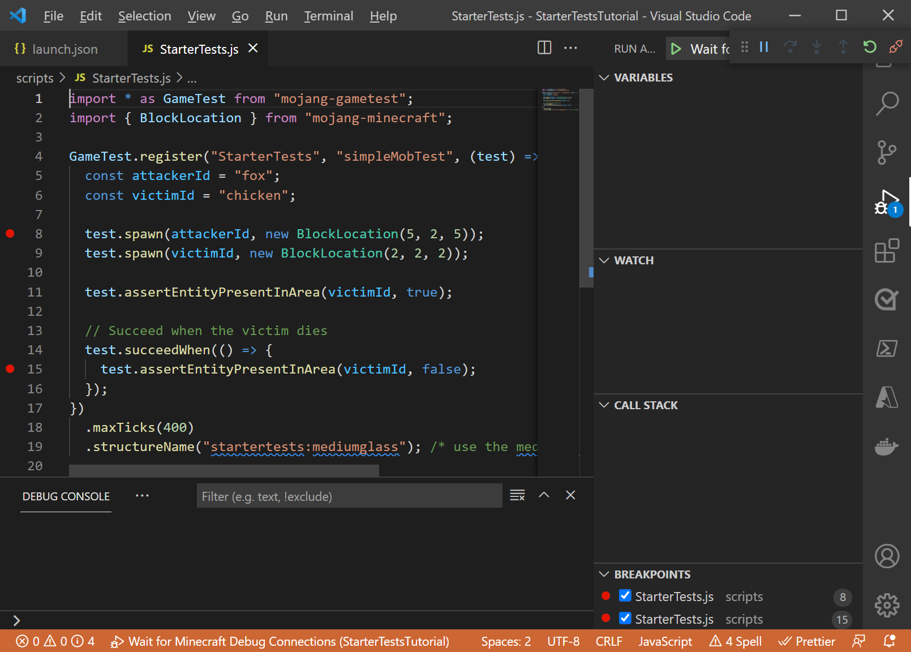This screenshot has width=911, height=652.
Task: Open the Help menu
Action: [x=383, y=16]
